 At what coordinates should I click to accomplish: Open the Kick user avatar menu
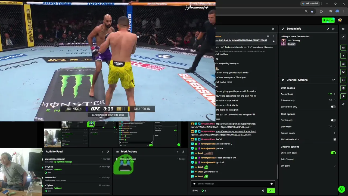(x=340, y=20)
